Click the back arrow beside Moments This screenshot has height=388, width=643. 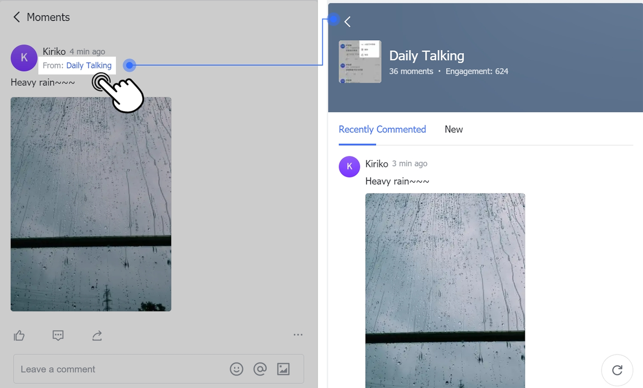point(17,17)
